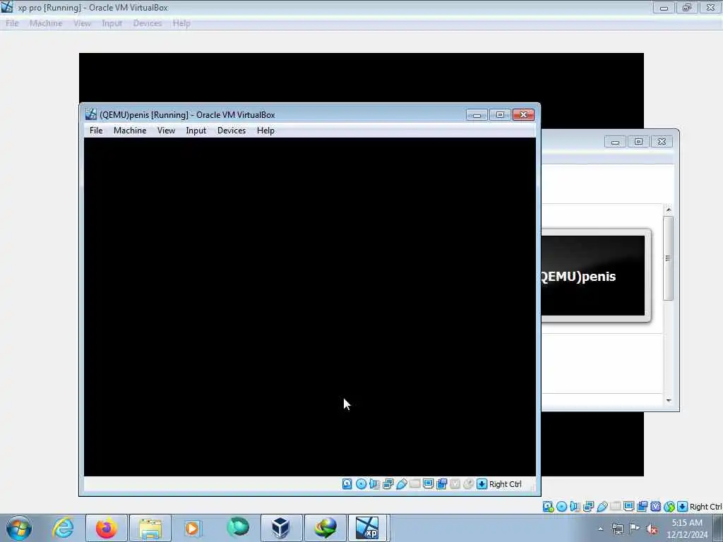Click scroll down arrow in VirtualBox manager window
This screenshot has height=542, width=723.
pyautogui.click(x=668, y=401)
